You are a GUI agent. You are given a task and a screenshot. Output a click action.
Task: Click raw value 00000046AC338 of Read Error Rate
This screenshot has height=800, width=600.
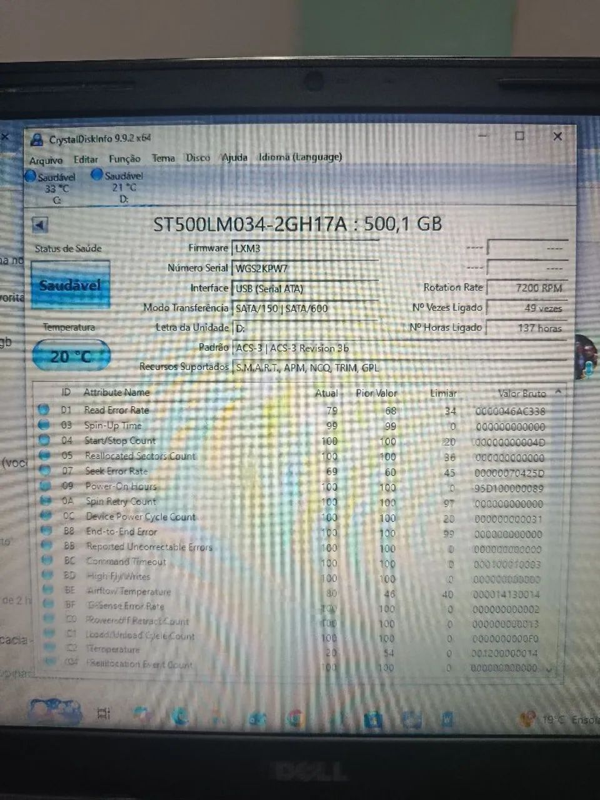(x=510, y=411)
